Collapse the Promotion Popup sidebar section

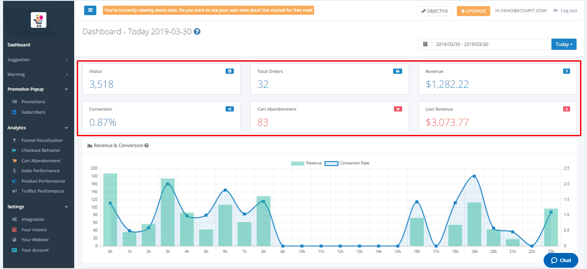(37, 89)
